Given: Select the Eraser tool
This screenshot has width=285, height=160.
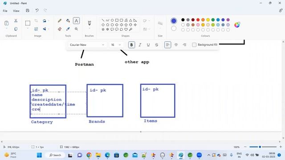Looking at the screenshot, I should coord(60,29).
